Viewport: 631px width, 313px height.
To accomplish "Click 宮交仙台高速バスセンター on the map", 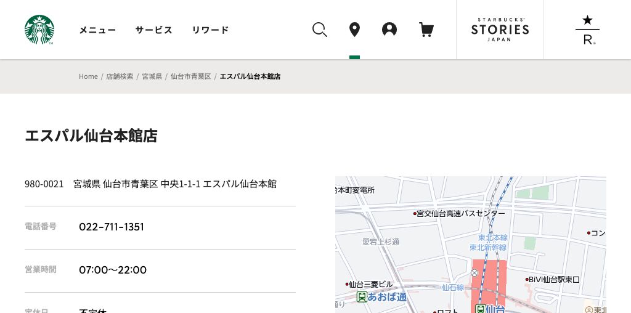I will click(458, 214).
